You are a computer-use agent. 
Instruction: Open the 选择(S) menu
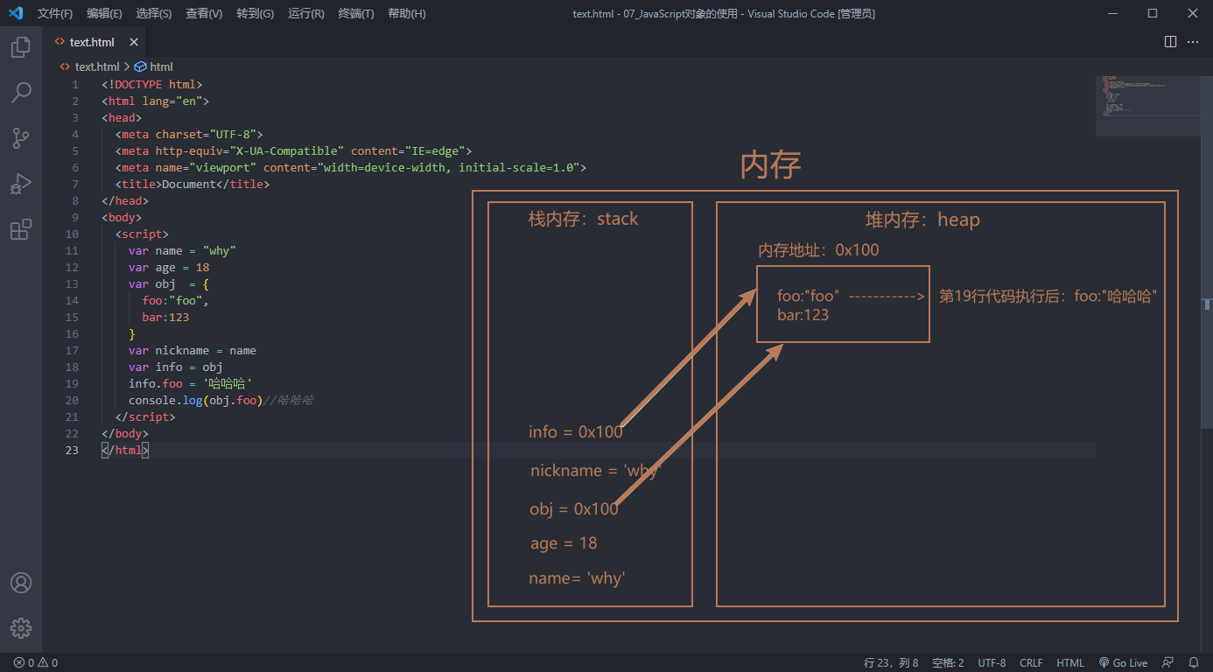click(154, 13)
